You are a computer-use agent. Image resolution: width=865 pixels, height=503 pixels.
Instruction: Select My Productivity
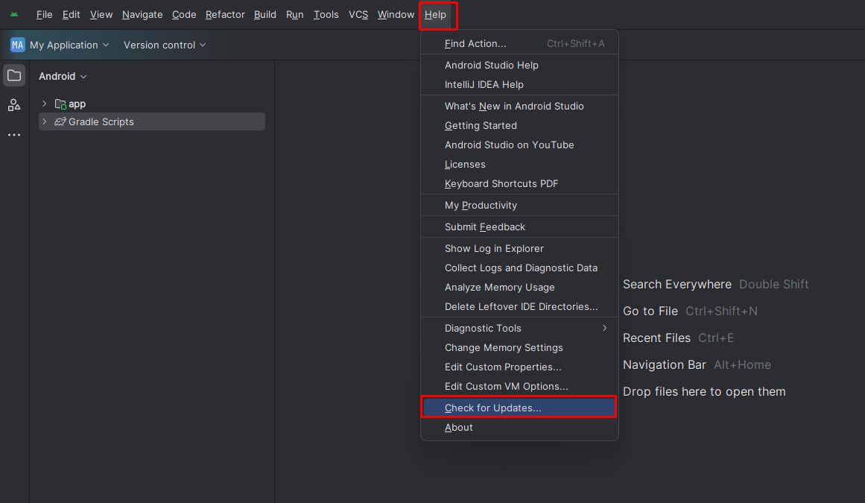click(519, 205)
